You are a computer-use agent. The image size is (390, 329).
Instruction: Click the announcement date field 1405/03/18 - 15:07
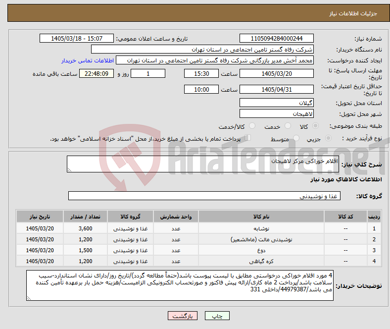77,38
